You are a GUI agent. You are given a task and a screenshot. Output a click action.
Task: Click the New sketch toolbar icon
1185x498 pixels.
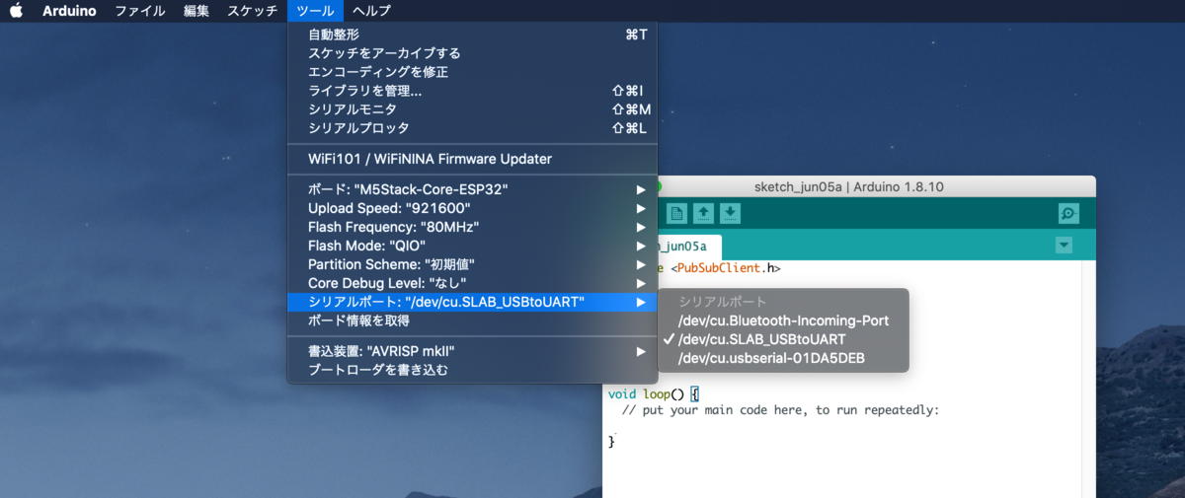pos(676,213)
